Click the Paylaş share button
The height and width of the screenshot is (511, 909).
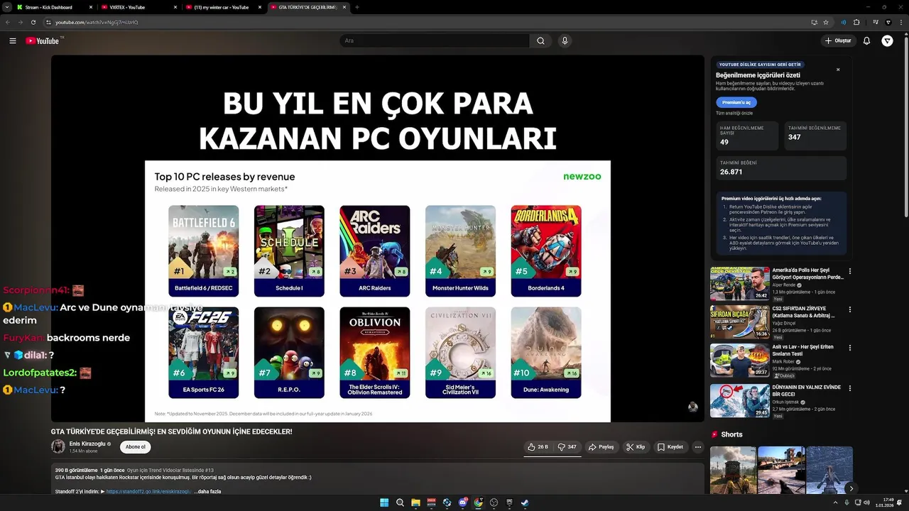(x=601, y=447)
